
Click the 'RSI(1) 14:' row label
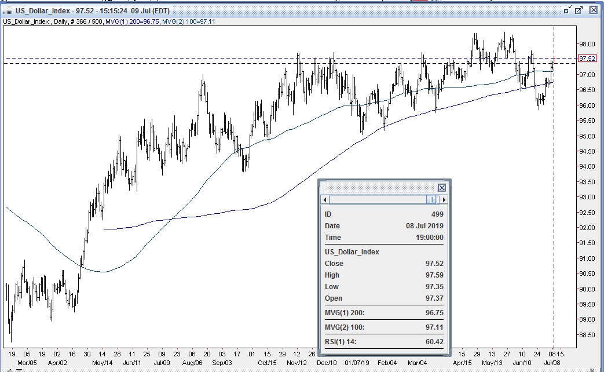click(x=341, y=342)
